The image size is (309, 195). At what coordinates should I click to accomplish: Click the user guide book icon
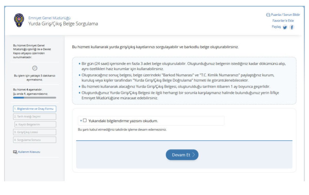[15, 152]
